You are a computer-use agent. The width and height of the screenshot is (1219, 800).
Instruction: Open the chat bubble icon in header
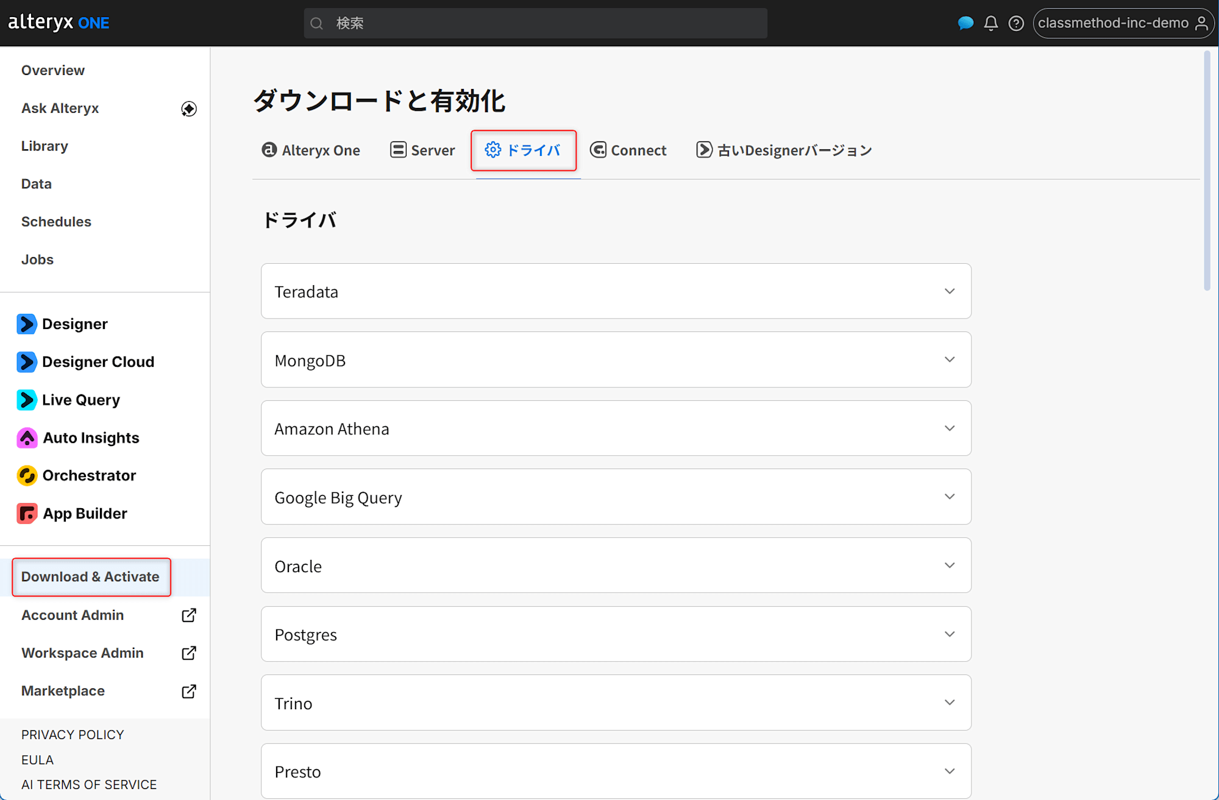click(x=965, y=23)
